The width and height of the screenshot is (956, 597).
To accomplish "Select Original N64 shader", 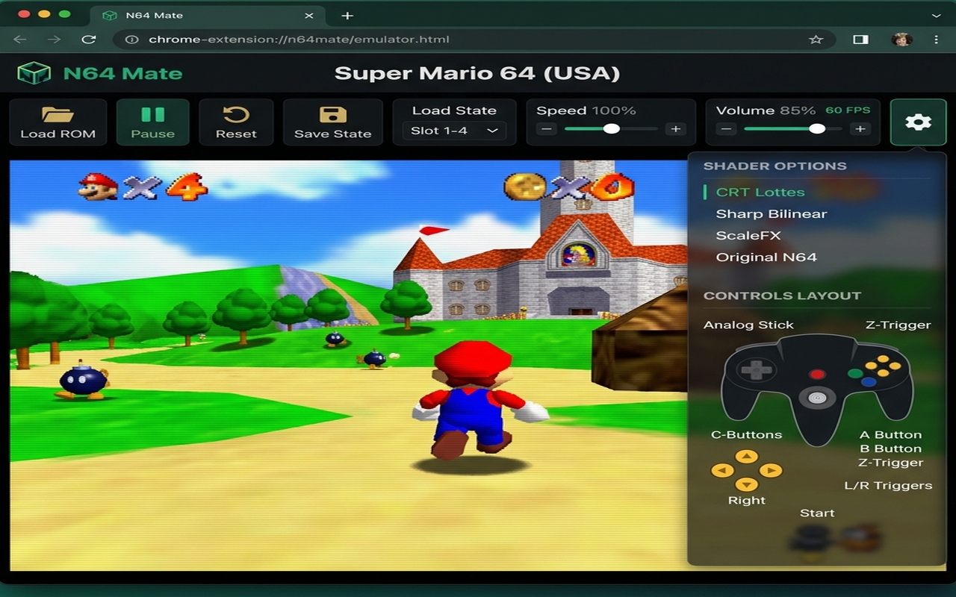I will (x=766, y=257).
